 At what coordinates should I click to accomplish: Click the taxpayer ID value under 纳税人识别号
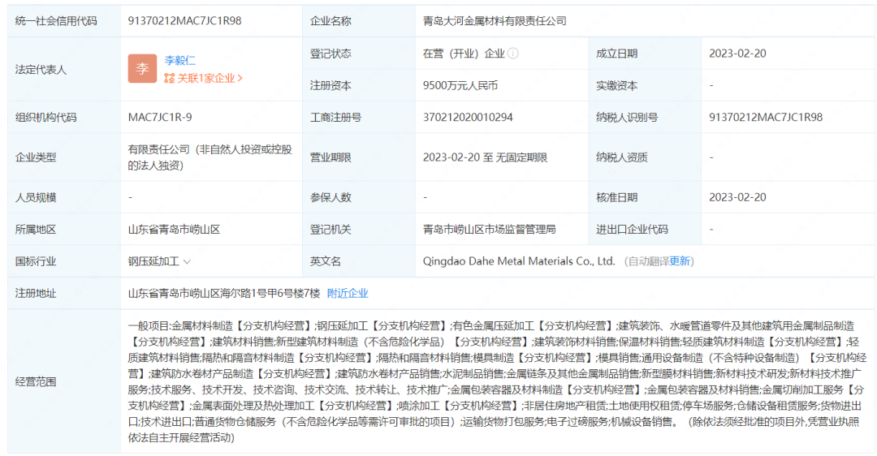coord(766,118)
